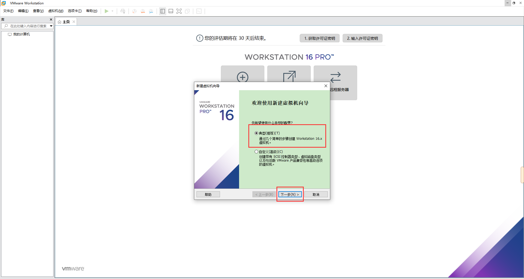The image size is (524, 279).
Task: Click the vmware logo at bottom left
Action: pyautogui.click(x=73, y=269)
